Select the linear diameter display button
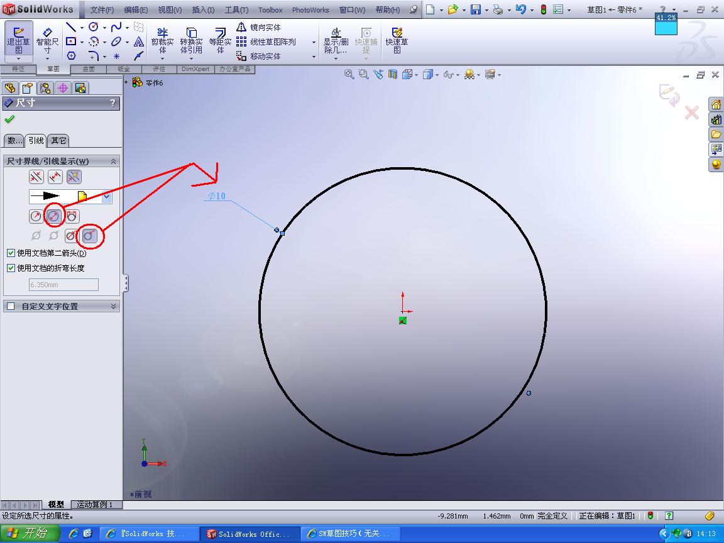The height and width of the screenshot is (543, 724). point(72,216)
